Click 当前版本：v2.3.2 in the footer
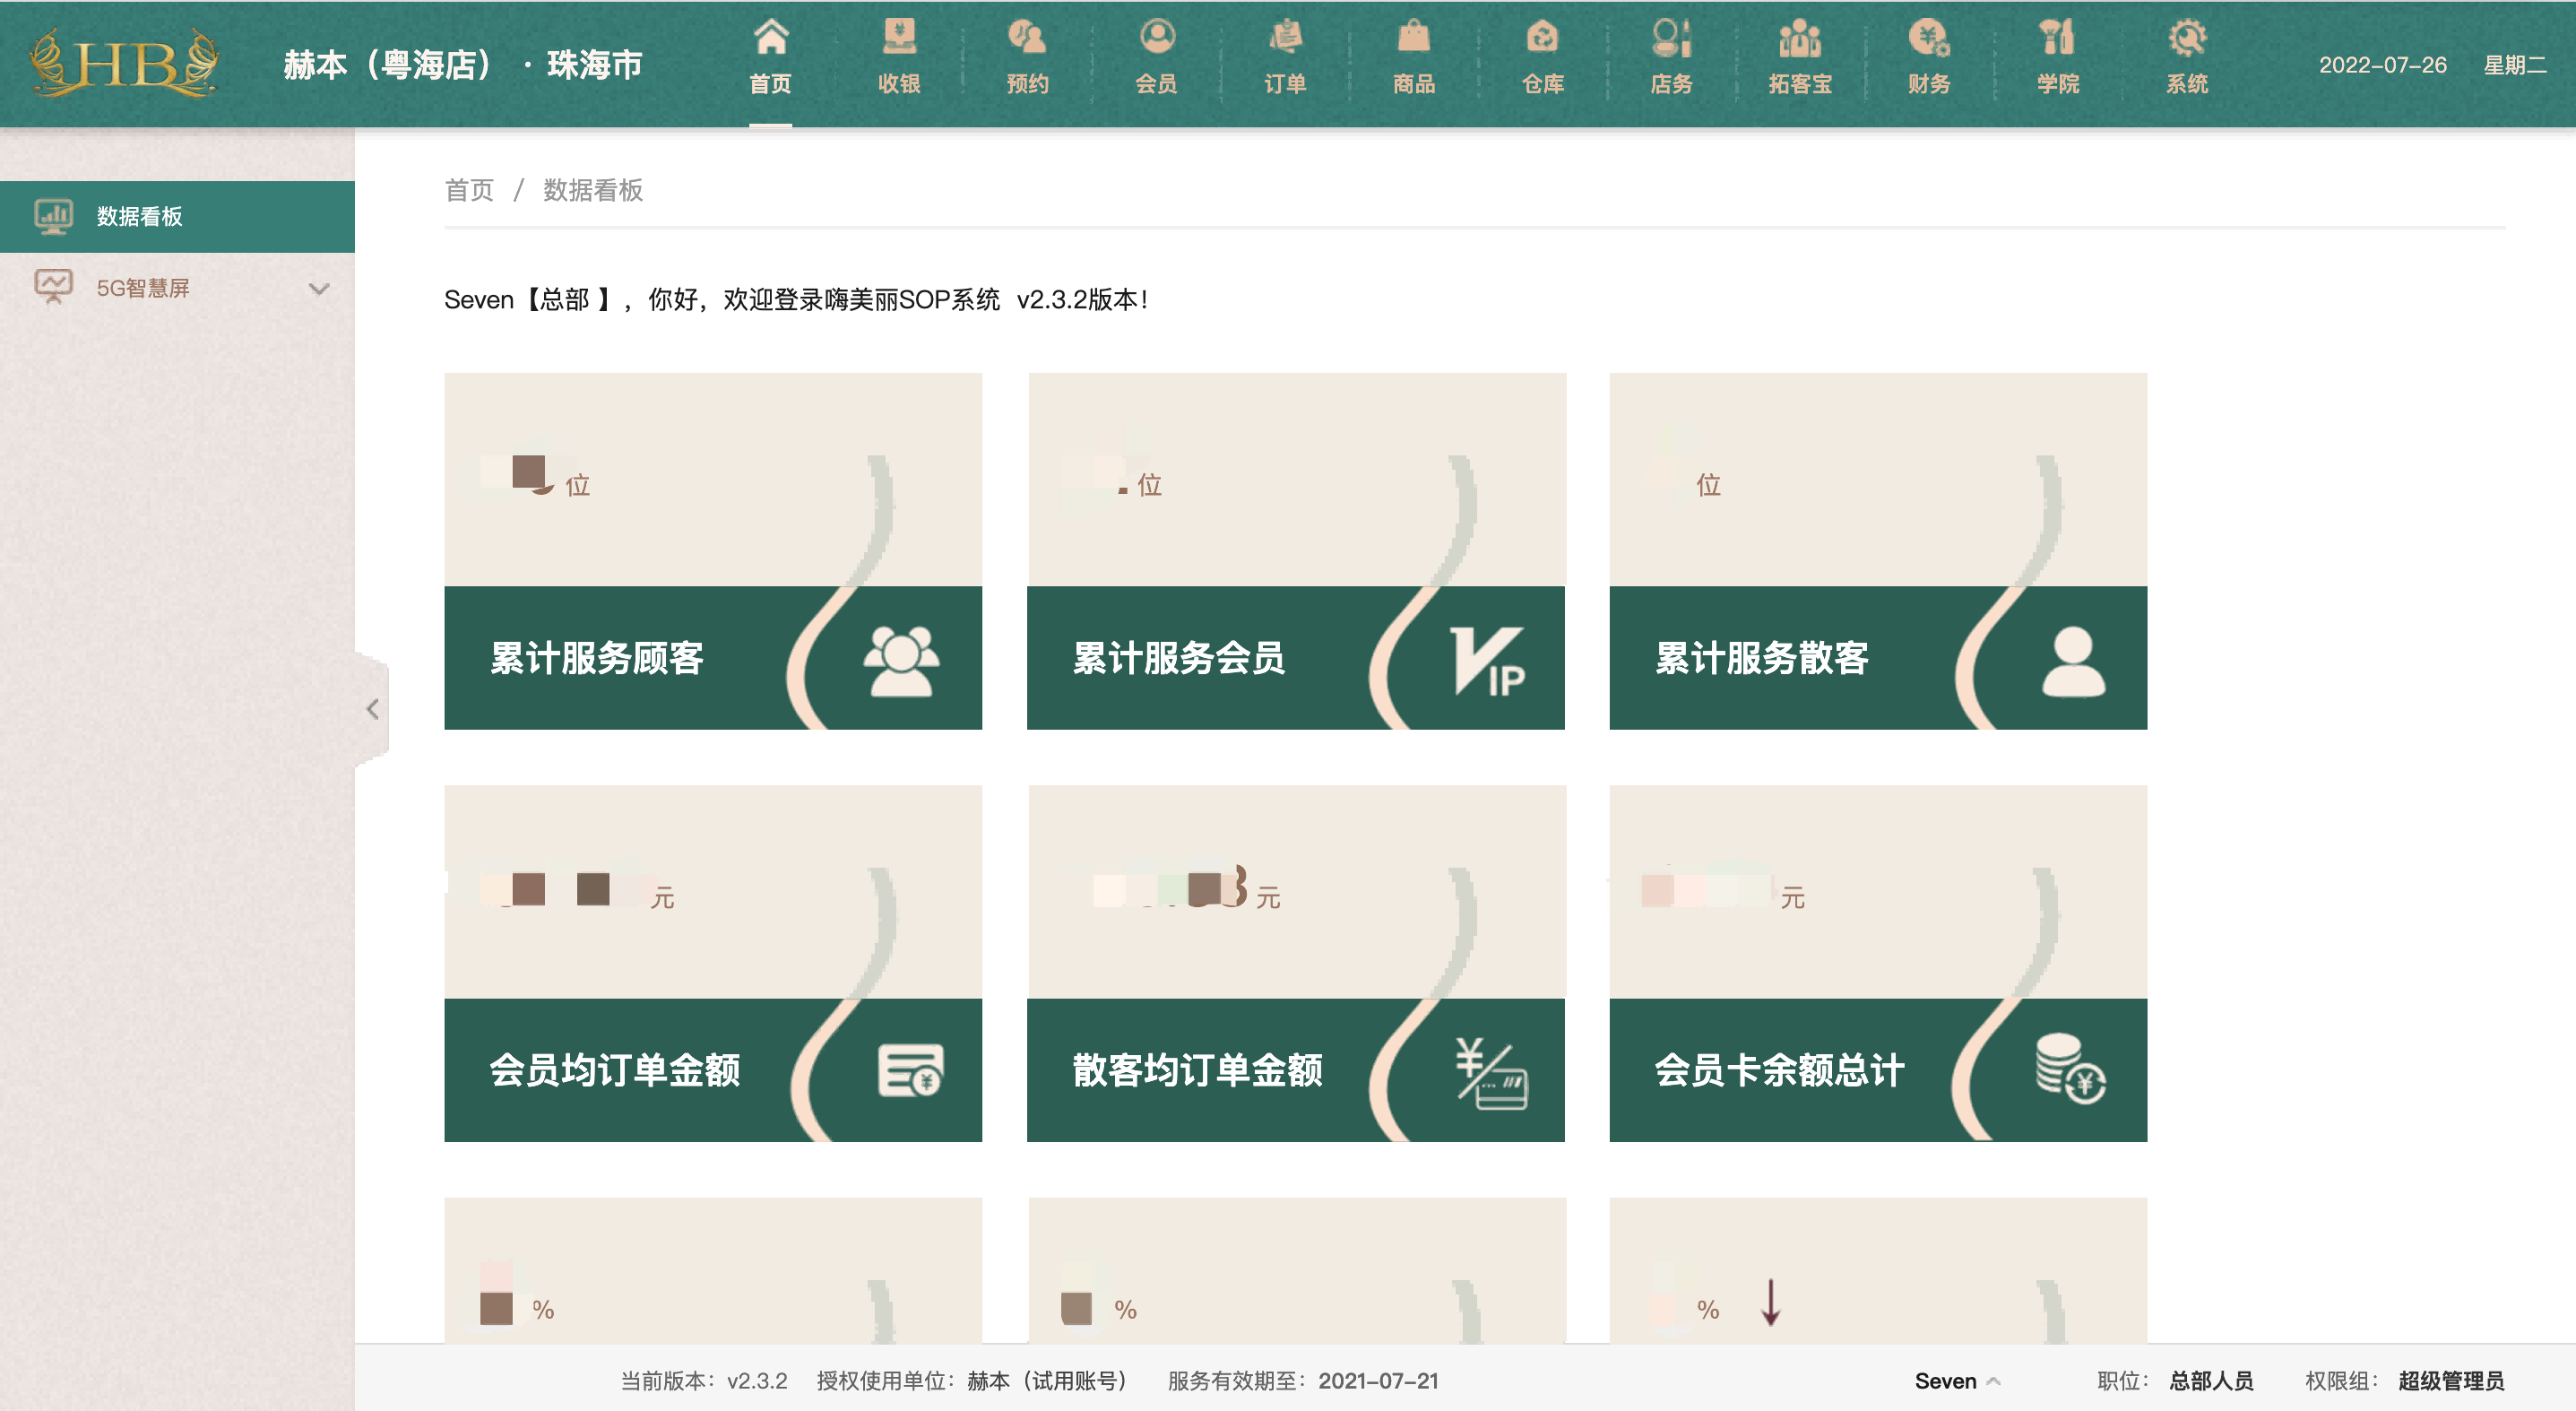This screenshot has width=2576, height=1411. (x=704, y=1381)
